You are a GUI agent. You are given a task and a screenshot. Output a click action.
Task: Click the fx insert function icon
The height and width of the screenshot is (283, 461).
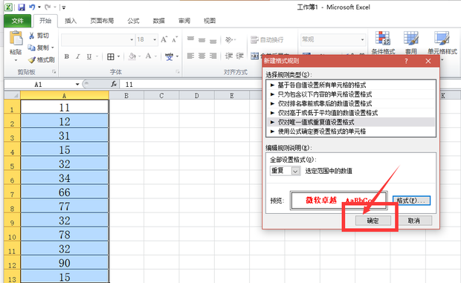(x=114, y=84)
